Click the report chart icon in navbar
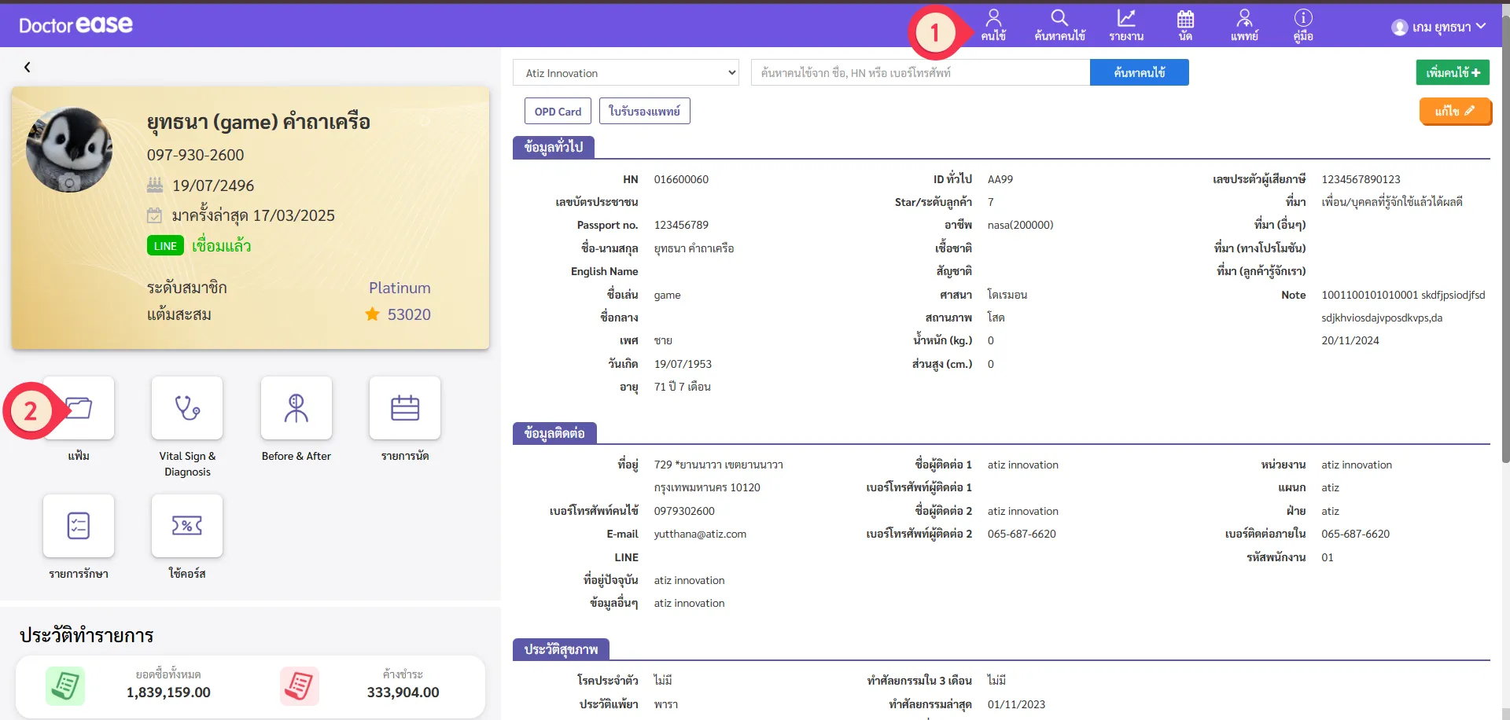 pyautogui.click(x=1126, y=25)
